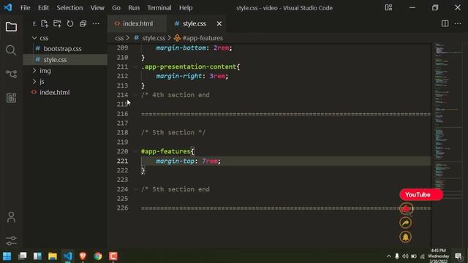The width and height of the screenshot is (468, 263).
Task: Open the Edit menu
Action: coord(43,8)
